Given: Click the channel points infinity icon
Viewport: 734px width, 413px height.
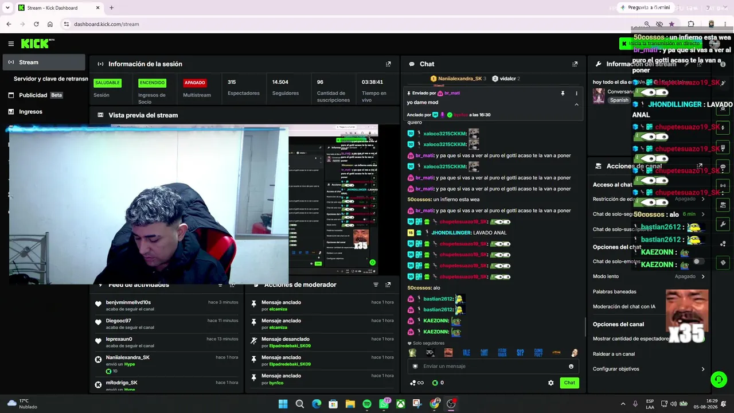Looking at the screenshot, I should coord(417,383).
